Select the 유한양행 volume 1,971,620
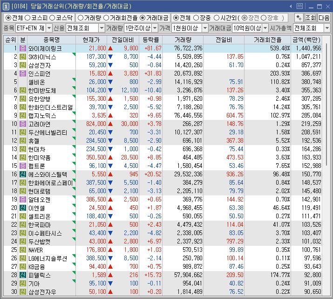 (190, 99)
